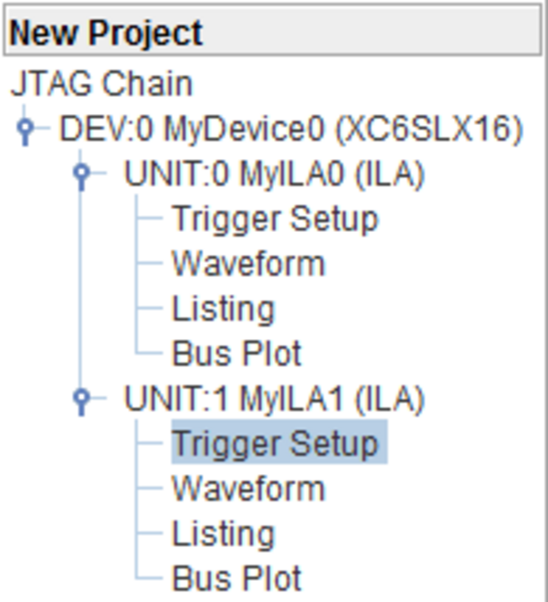Click the New Project panel header
548x602 pixels.
273,30
